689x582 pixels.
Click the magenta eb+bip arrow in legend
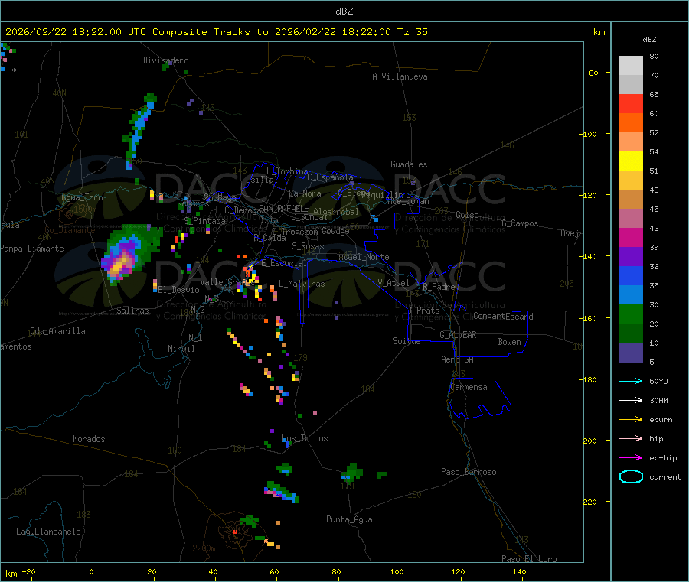pos(631,458)
